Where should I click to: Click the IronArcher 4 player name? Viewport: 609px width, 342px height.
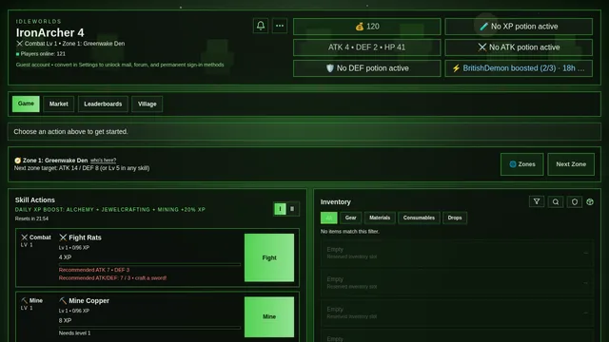50,32
